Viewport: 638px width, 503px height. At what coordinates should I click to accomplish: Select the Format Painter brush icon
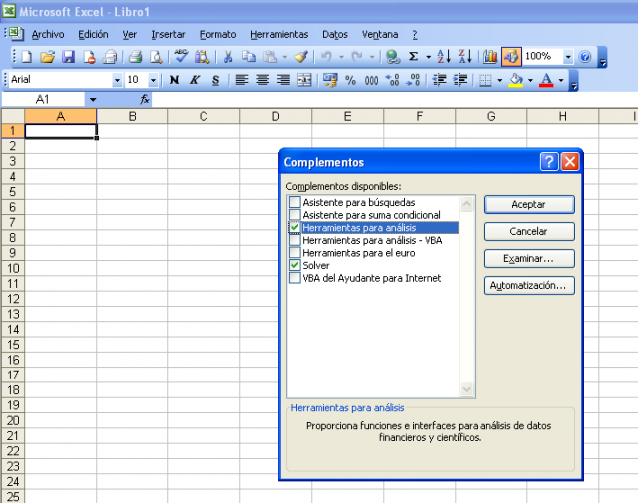[x=301, y=57]
